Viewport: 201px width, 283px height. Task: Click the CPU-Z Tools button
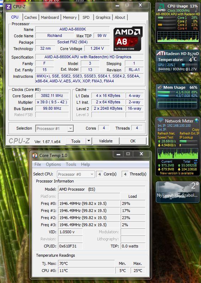[x=76, y=141]
